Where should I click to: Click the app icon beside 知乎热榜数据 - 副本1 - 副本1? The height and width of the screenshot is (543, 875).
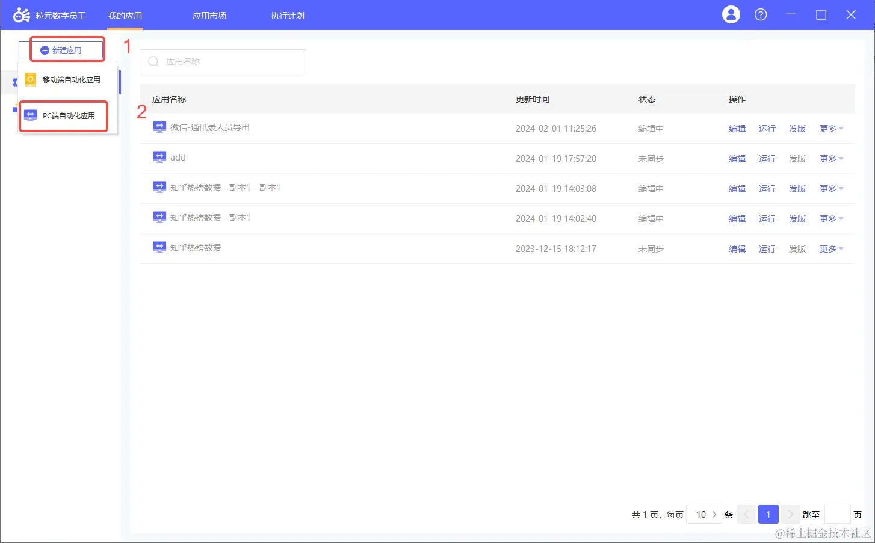(159, 188)
